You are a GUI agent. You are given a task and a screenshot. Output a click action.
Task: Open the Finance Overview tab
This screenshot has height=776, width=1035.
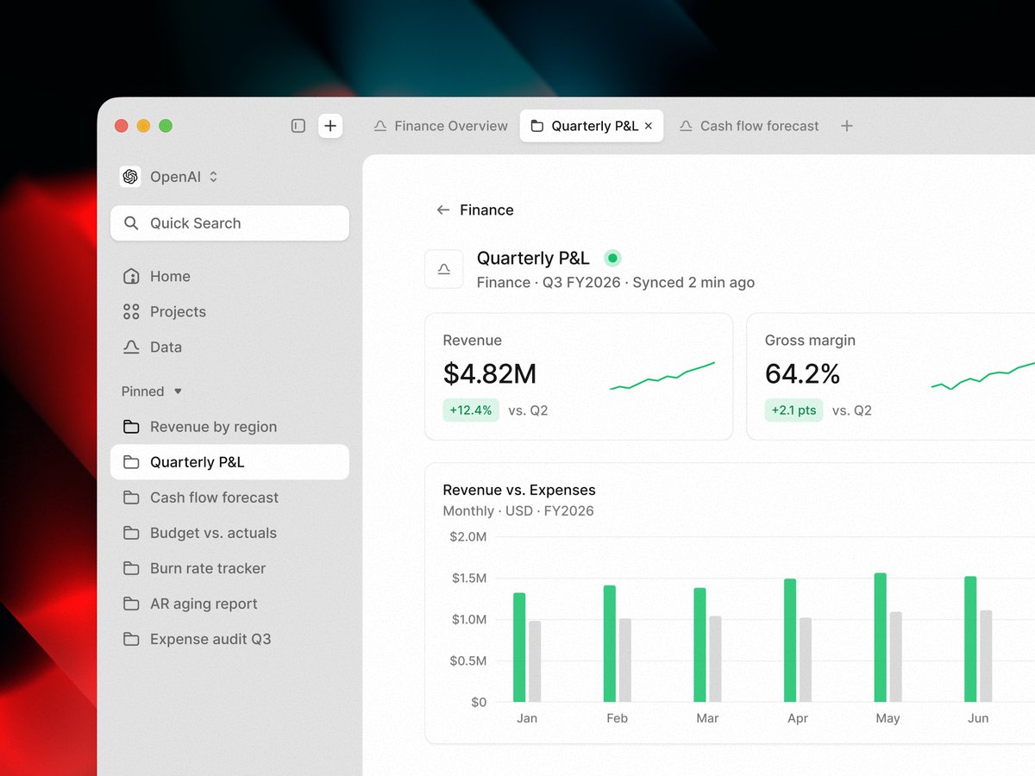click(x=441, y=126)
